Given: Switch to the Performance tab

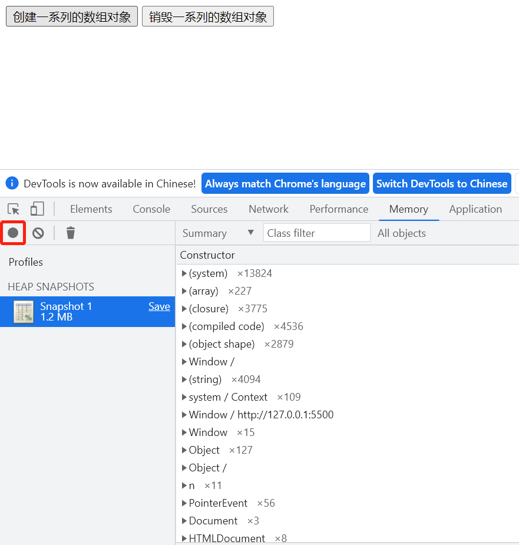Looking at the screenshot, I should coord(339,209).
